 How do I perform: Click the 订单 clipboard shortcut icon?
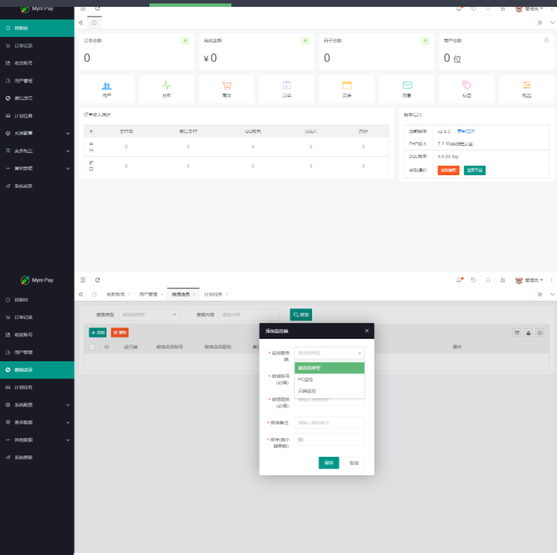tap(287, 86)
